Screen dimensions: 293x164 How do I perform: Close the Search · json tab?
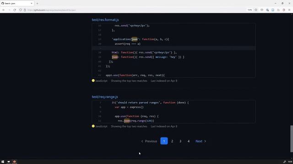32,3
